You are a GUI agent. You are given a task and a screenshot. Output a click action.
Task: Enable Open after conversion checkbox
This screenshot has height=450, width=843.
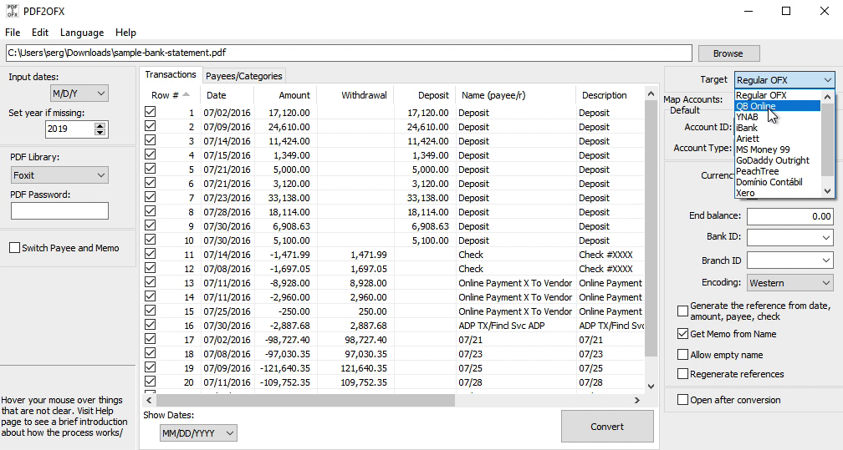pos(682,400)
